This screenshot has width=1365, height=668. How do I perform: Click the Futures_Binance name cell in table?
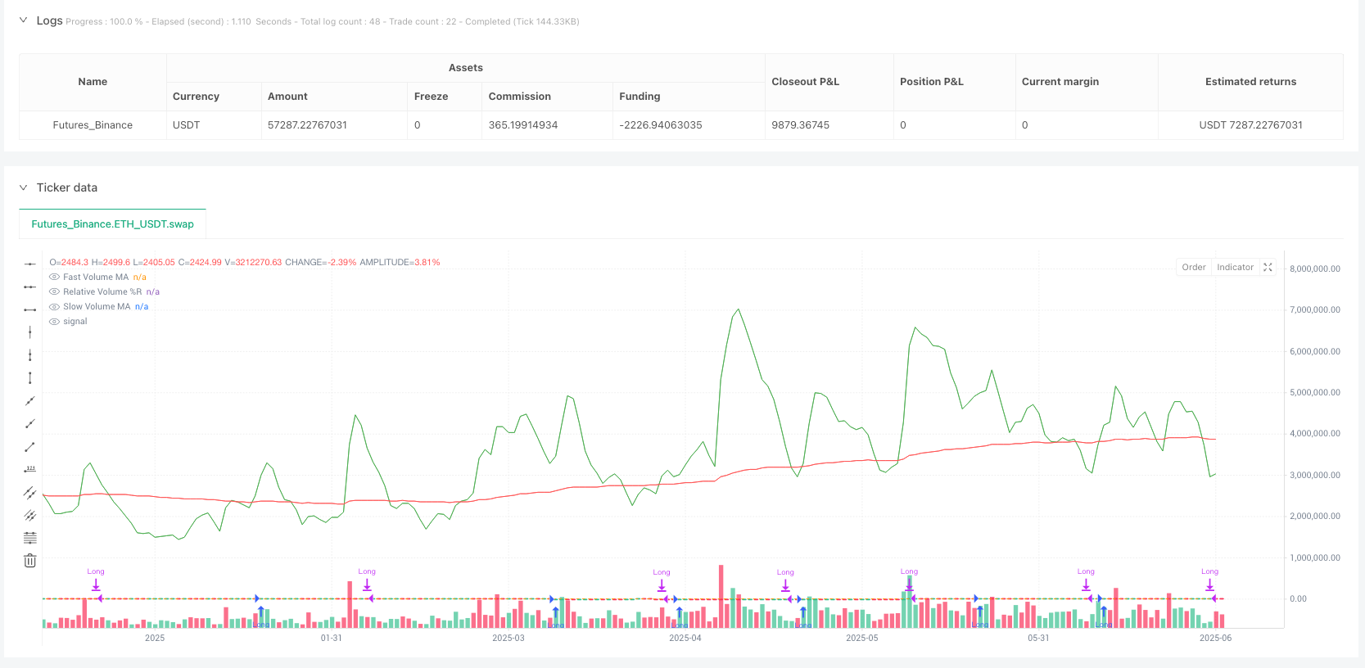[93, 125]
